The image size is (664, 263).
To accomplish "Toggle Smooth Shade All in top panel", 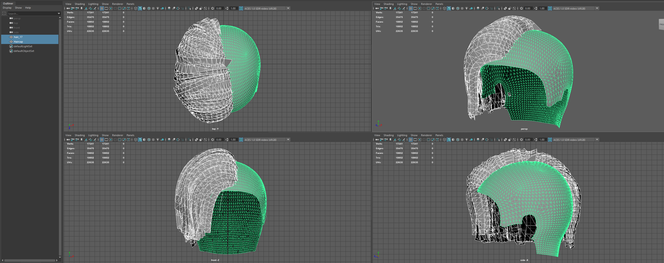I will 140,8.
